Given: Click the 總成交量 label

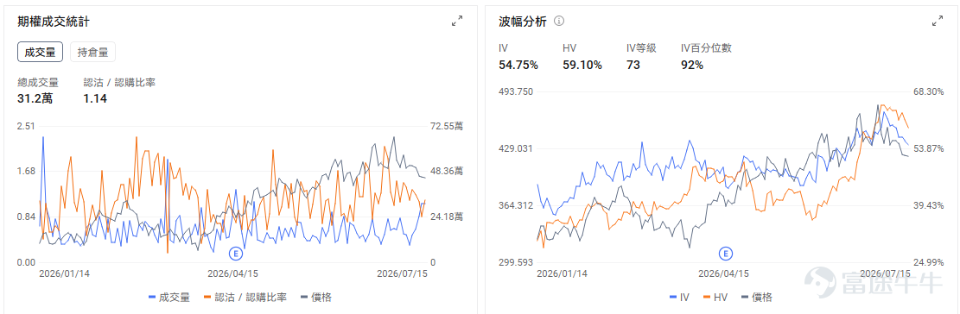Looking at the screenshot, I should click(38, 83).
